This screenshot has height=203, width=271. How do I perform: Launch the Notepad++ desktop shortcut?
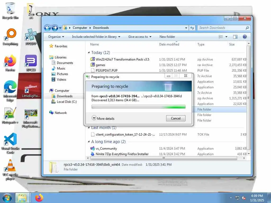10,116
